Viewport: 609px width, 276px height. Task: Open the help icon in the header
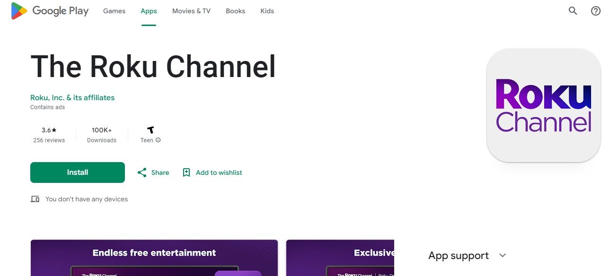pyautogui.click(x=595, y=10)
